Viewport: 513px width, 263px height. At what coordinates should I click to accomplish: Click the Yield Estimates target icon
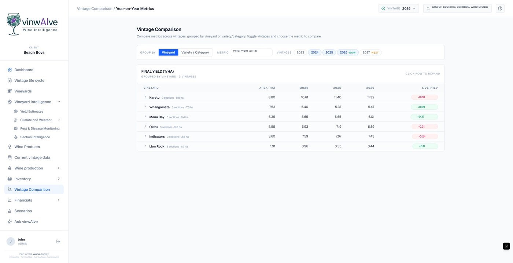click(16, 112)
